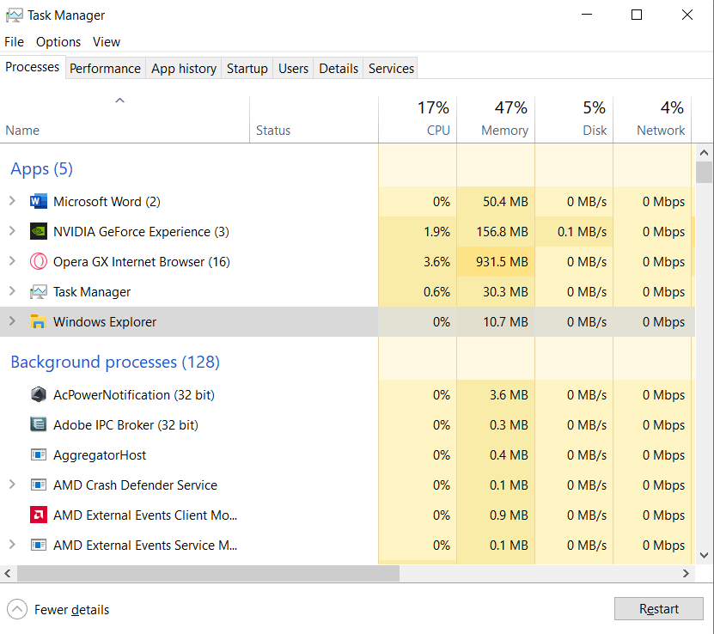The image size is (714, 634).
Task: Click the Restart button
Action: tap(658, 608)
